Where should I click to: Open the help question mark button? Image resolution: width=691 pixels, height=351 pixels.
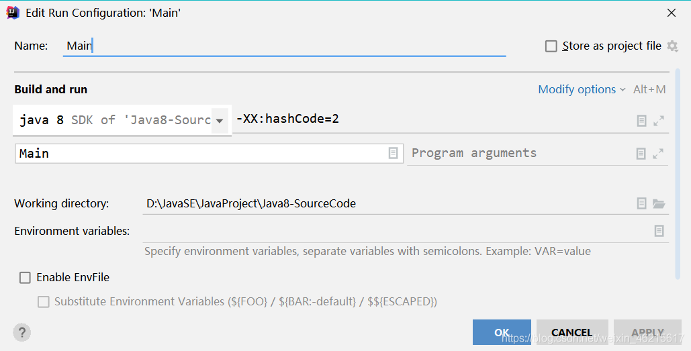(x=22, y=332)
